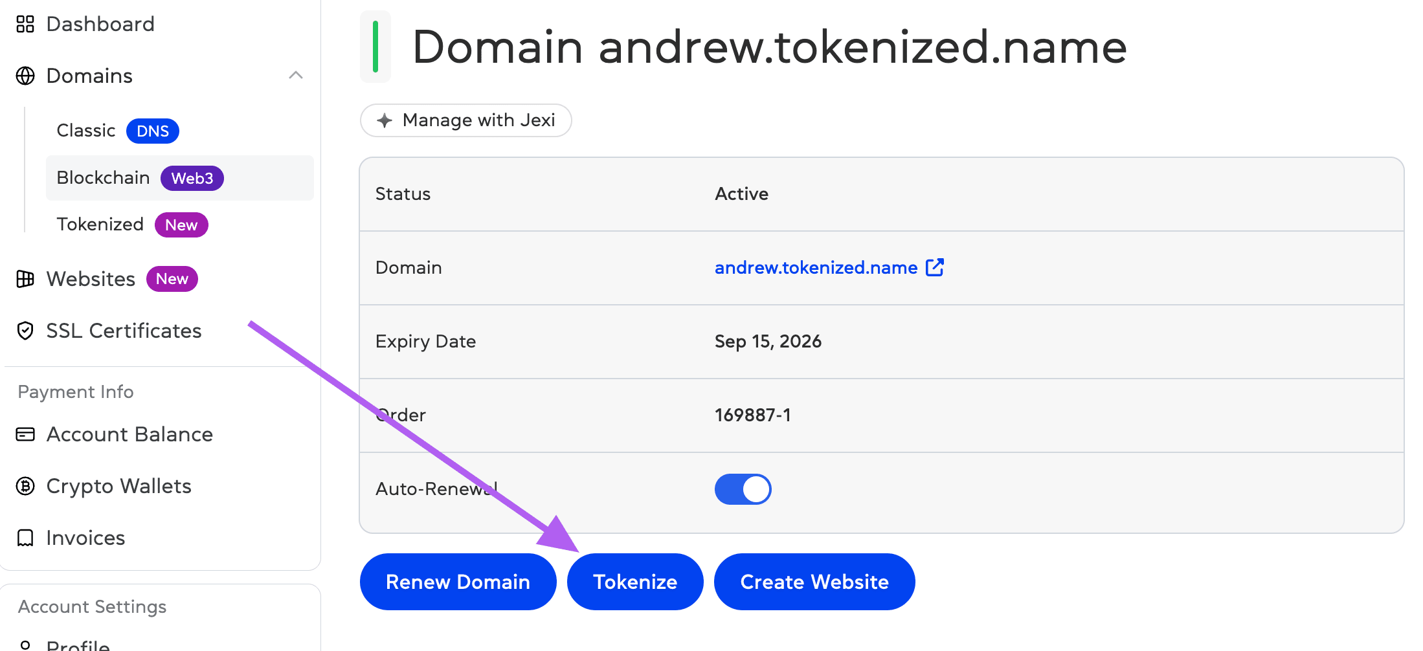This screenshot has height=651, width=1423.
Task: Collapse the Domains menu chevron
Action: tap(296, 76)
